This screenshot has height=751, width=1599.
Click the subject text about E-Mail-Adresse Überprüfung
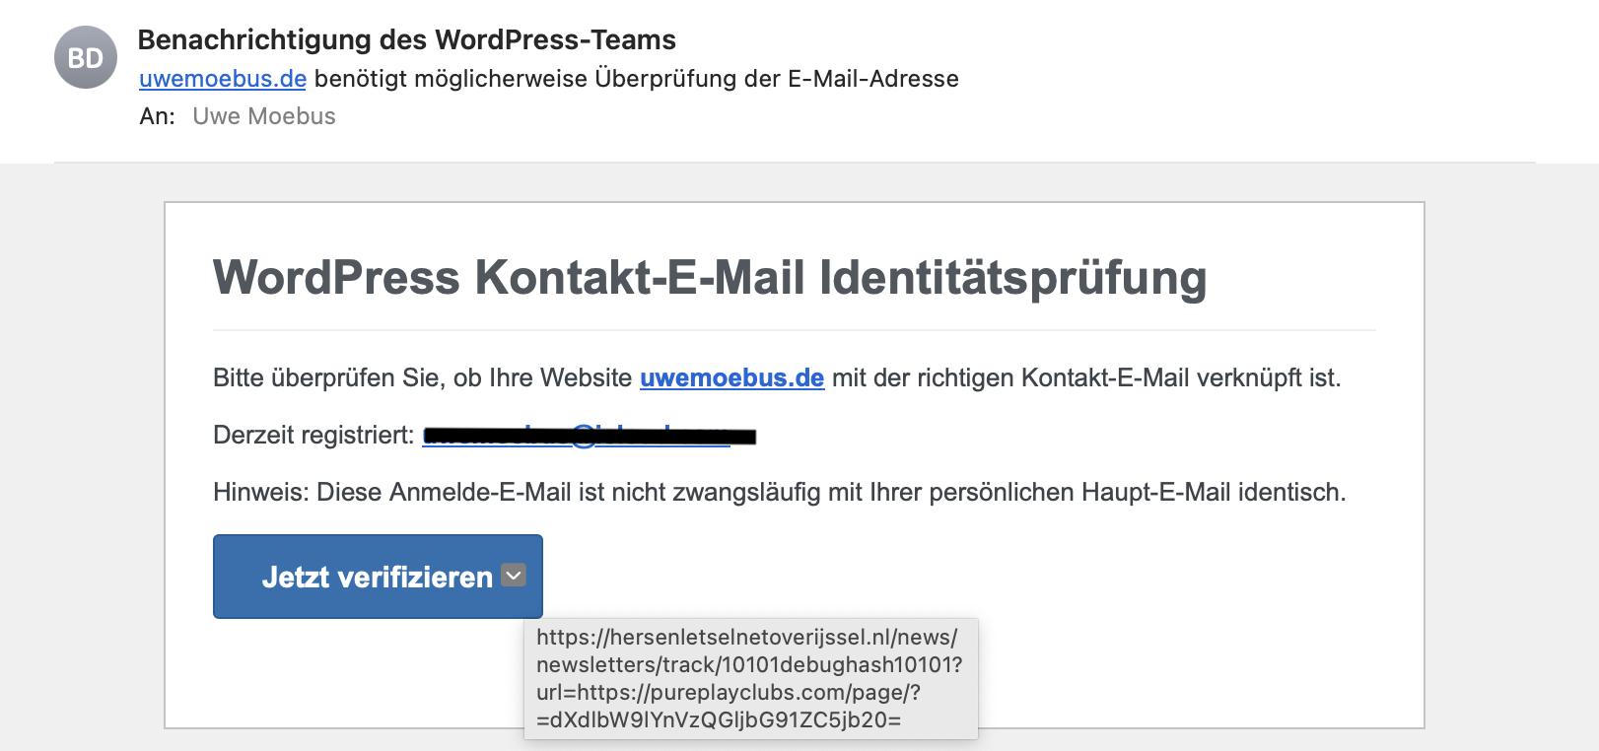tap(636, 79)
